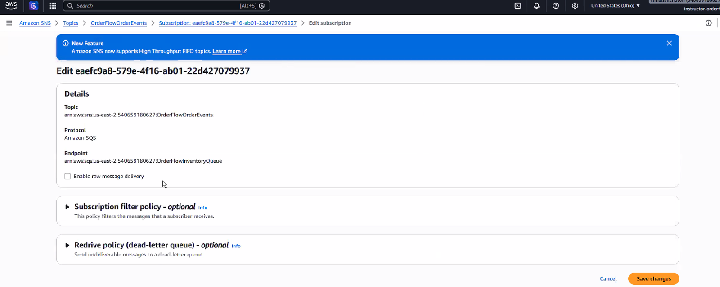Open the settings gear icon

[575, 6]
